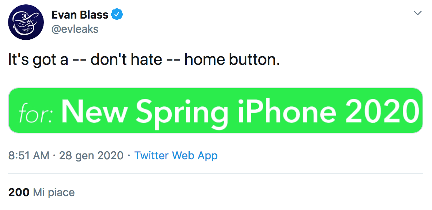Open the Twitter Web App source link

click(x=176, y=156)
